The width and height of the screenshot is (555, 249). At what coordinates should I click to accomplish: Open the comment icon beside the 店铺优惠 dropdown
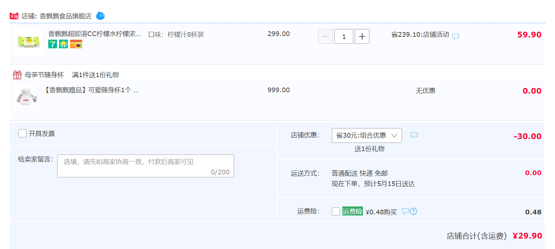(x=414, y=135)
